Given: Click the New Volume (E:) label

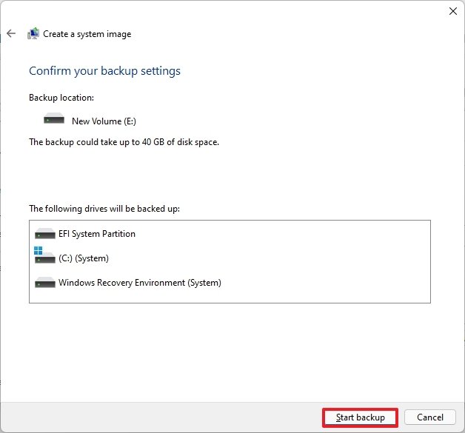Looking at the screenshot, I should point(104,121).
